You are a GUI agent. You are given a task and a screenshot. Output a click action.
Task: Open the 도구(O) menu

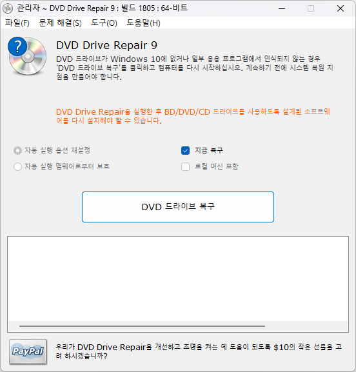104,23
